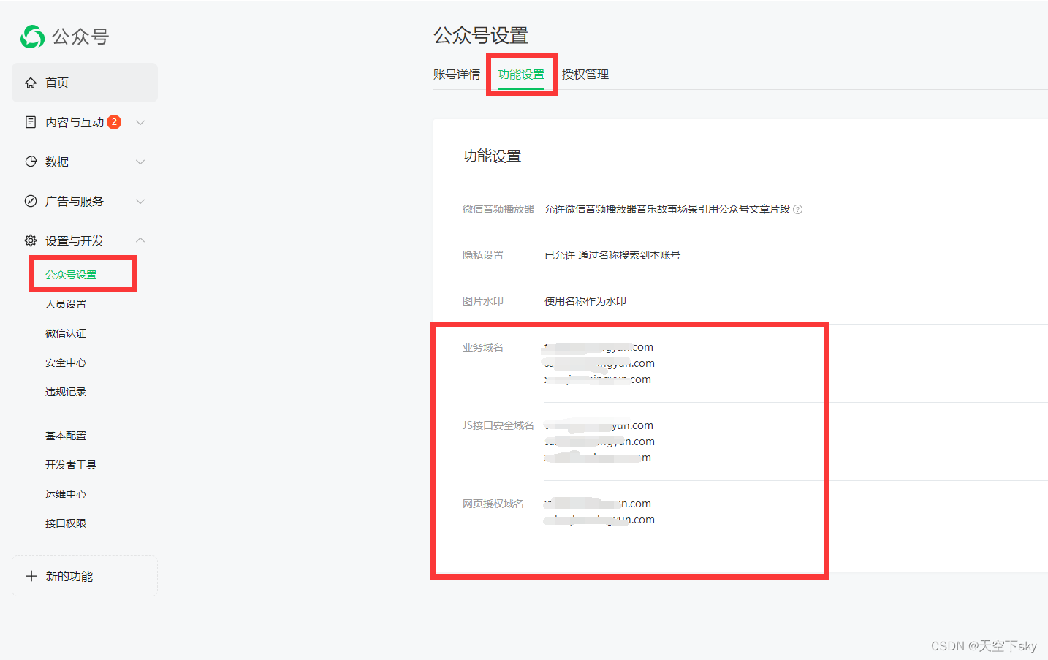Click the 新的功能 button
The width and height of the screenshot is (1048, 660).
85,576
